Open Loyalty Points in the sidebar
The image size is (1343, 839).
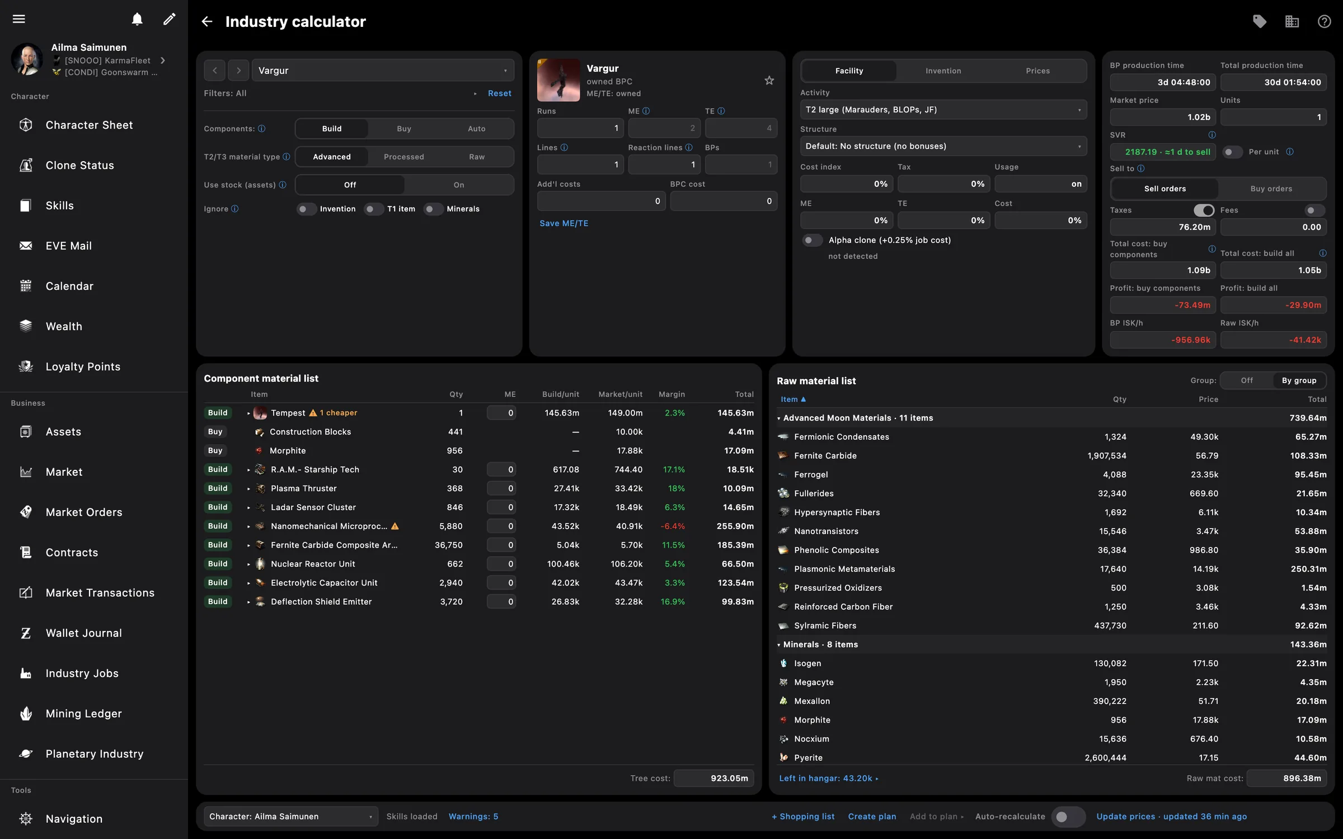[94, 367]
